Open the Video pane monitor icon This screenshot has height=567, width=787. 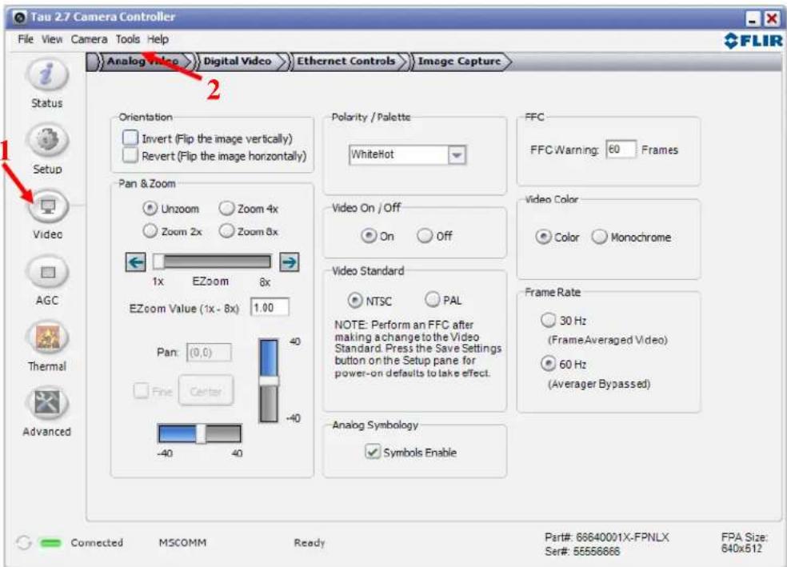tap(48, 206)
